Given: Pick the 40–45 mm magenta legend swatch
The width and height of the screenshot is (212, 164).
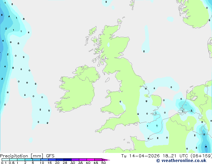Looking at the screenshot, I should pyautogui.click(x=91, y=160).
